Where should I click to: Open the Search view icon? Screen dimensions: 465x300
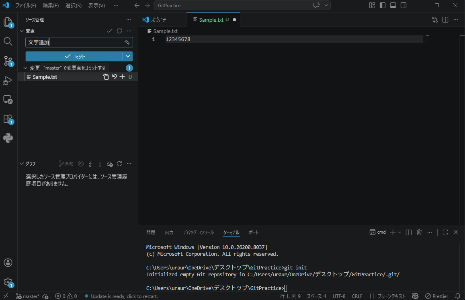pyautogui.click(x=8, y=41)
